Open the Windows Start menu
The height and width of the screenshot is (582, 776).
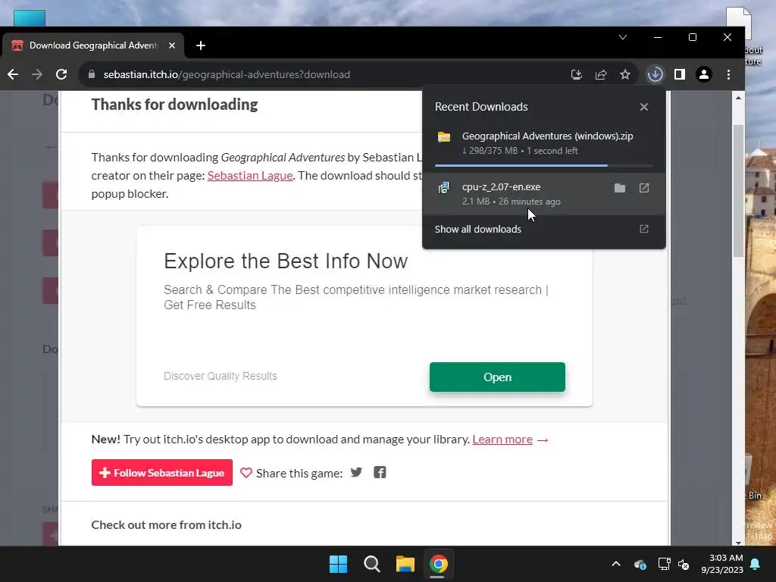coord(339,564)
